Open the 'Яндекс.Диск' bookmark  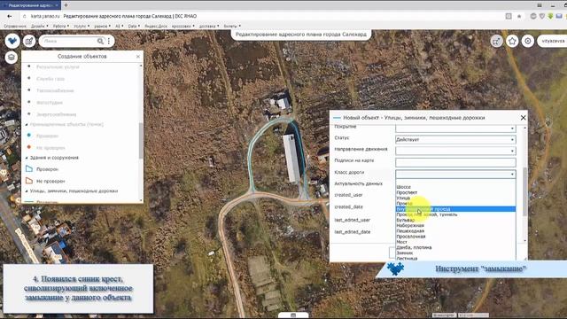click(x=156, y=26)
